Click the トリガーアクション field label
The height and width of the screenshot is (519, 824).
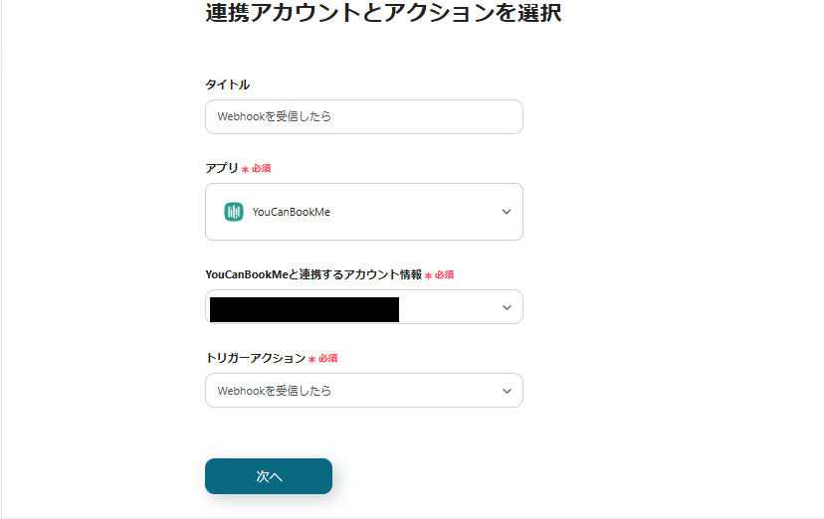(255, 358)
